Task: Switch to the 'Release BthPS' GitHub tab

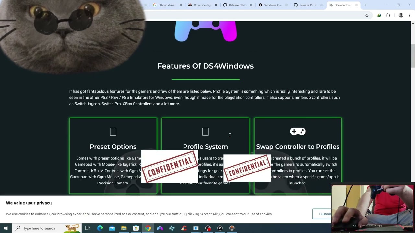Action: point(237,5)
